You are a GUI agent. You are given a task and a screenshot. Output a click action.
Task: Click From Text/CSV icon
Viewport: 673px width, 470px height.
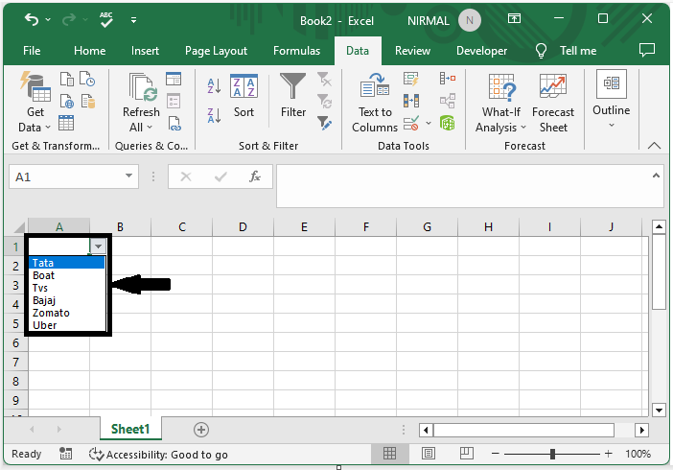[66, 79]
